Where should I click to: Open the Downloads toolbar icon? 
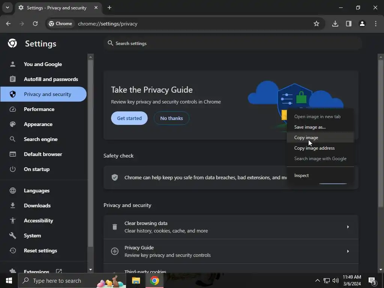(x=335, y=24)
